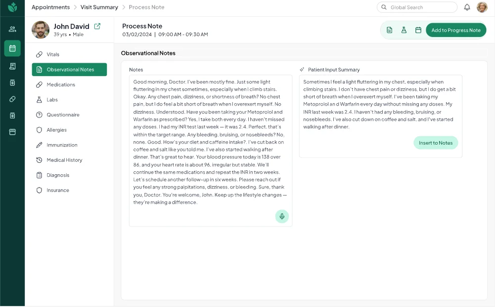Open the user avatar in top right
This screenshot has width=495, height=307.
point(482,7)
